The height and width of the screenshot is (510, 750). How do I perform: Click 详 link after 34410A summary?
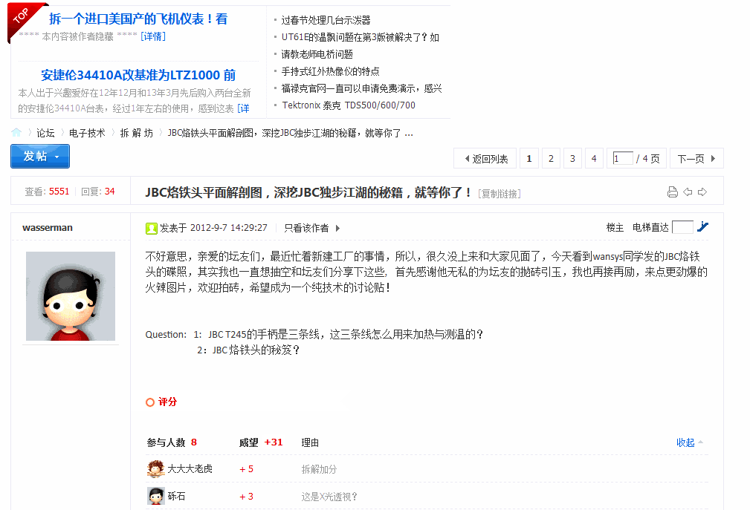[x=244, y=108]
